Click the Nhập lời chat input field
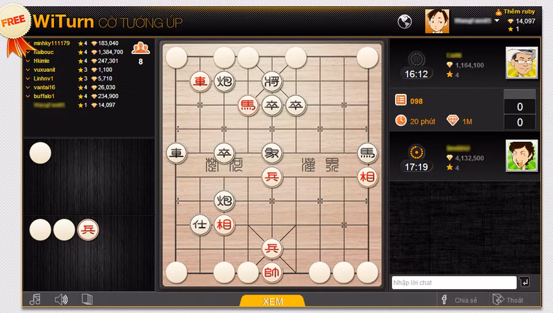 pos(454,282)
